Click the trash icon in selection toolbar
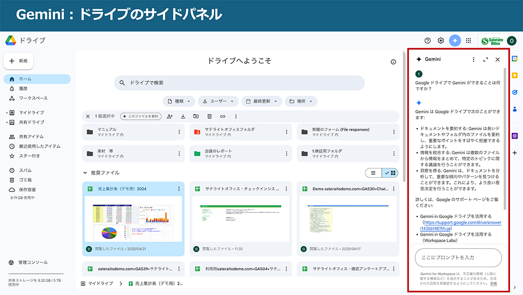The height and width of the screenshot is (295, 523). tap(209, 116)
